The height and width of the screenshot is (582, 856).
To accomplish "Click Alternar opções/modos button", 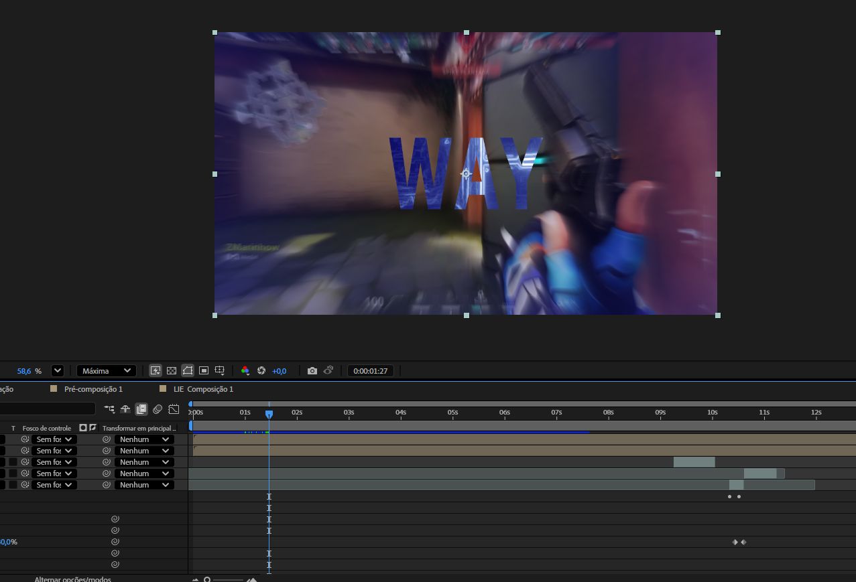I will [x=72, y=579].
